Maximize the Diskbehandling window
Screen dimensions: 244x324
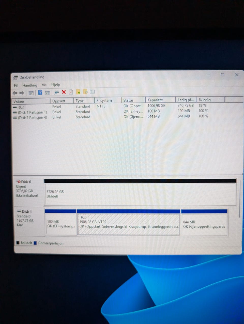point(222,75)
